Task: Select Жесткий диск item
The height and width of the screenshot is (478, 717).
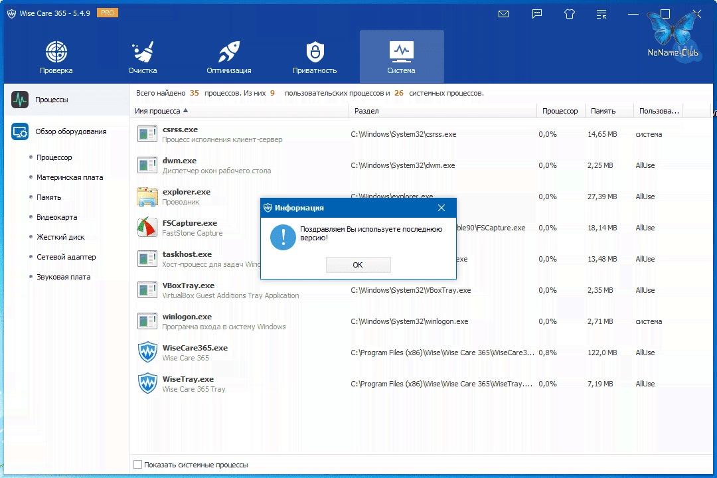Action: pos(60,237)
